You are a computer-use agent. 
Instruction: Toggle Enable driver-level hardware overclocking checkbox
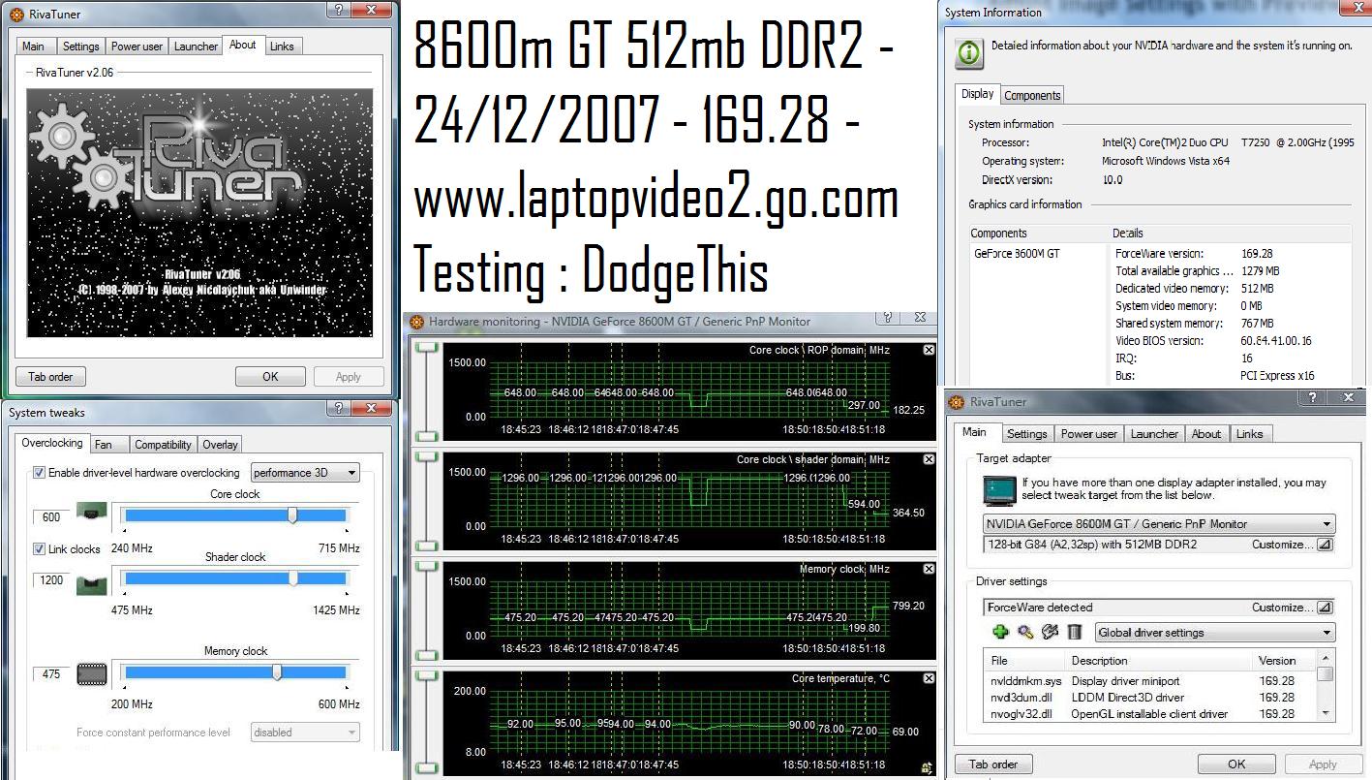coord(40,473)
